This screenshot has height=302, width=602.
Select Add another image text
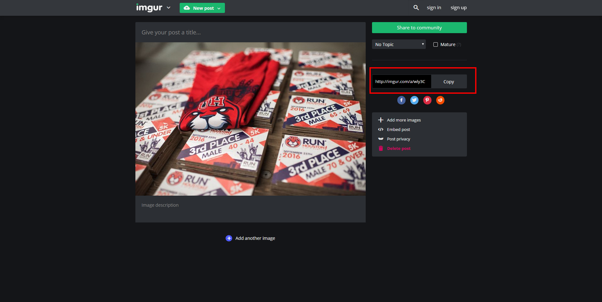[x=255, y=238]
